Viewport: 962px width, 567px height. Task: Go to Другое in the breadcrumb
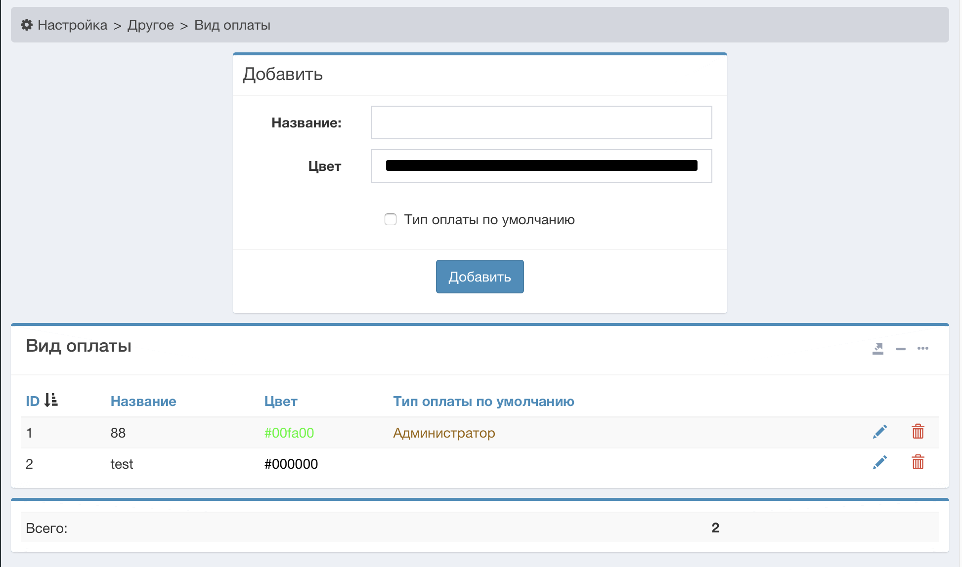pyautogui.click(x=151, y=25)
